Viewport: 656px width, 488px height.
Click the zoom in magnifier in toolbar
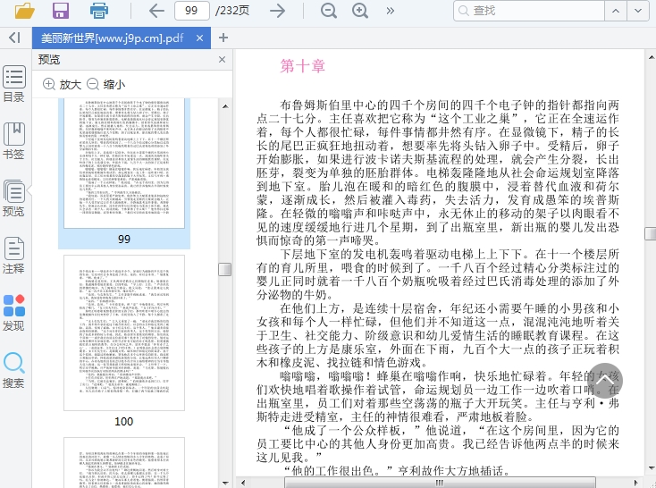click(360, 11)
